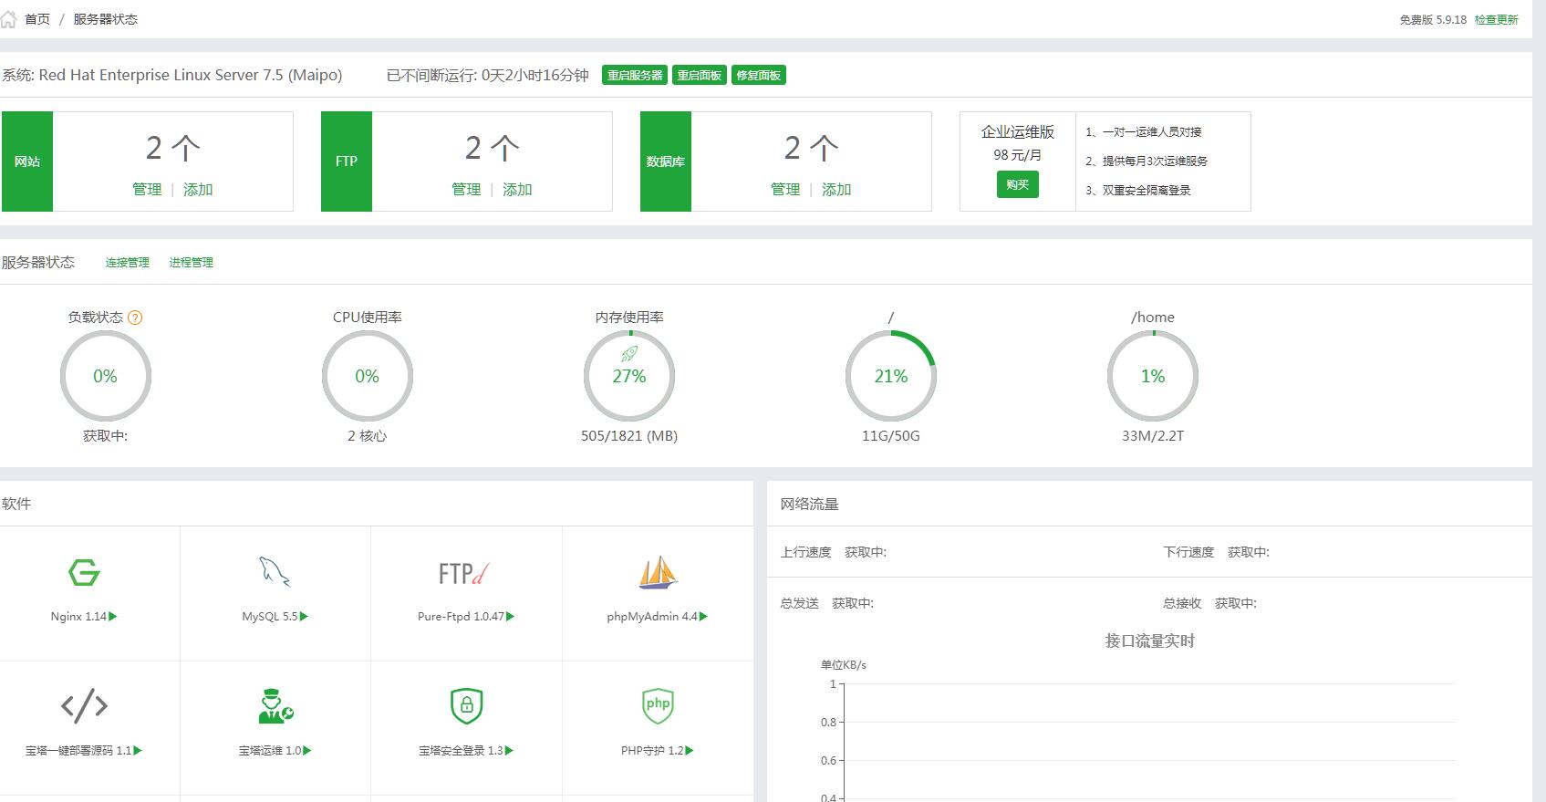This screenshot has width=1546, height=802.
Task: Click the MySQL dolphin icon
Action: [275, 572]
